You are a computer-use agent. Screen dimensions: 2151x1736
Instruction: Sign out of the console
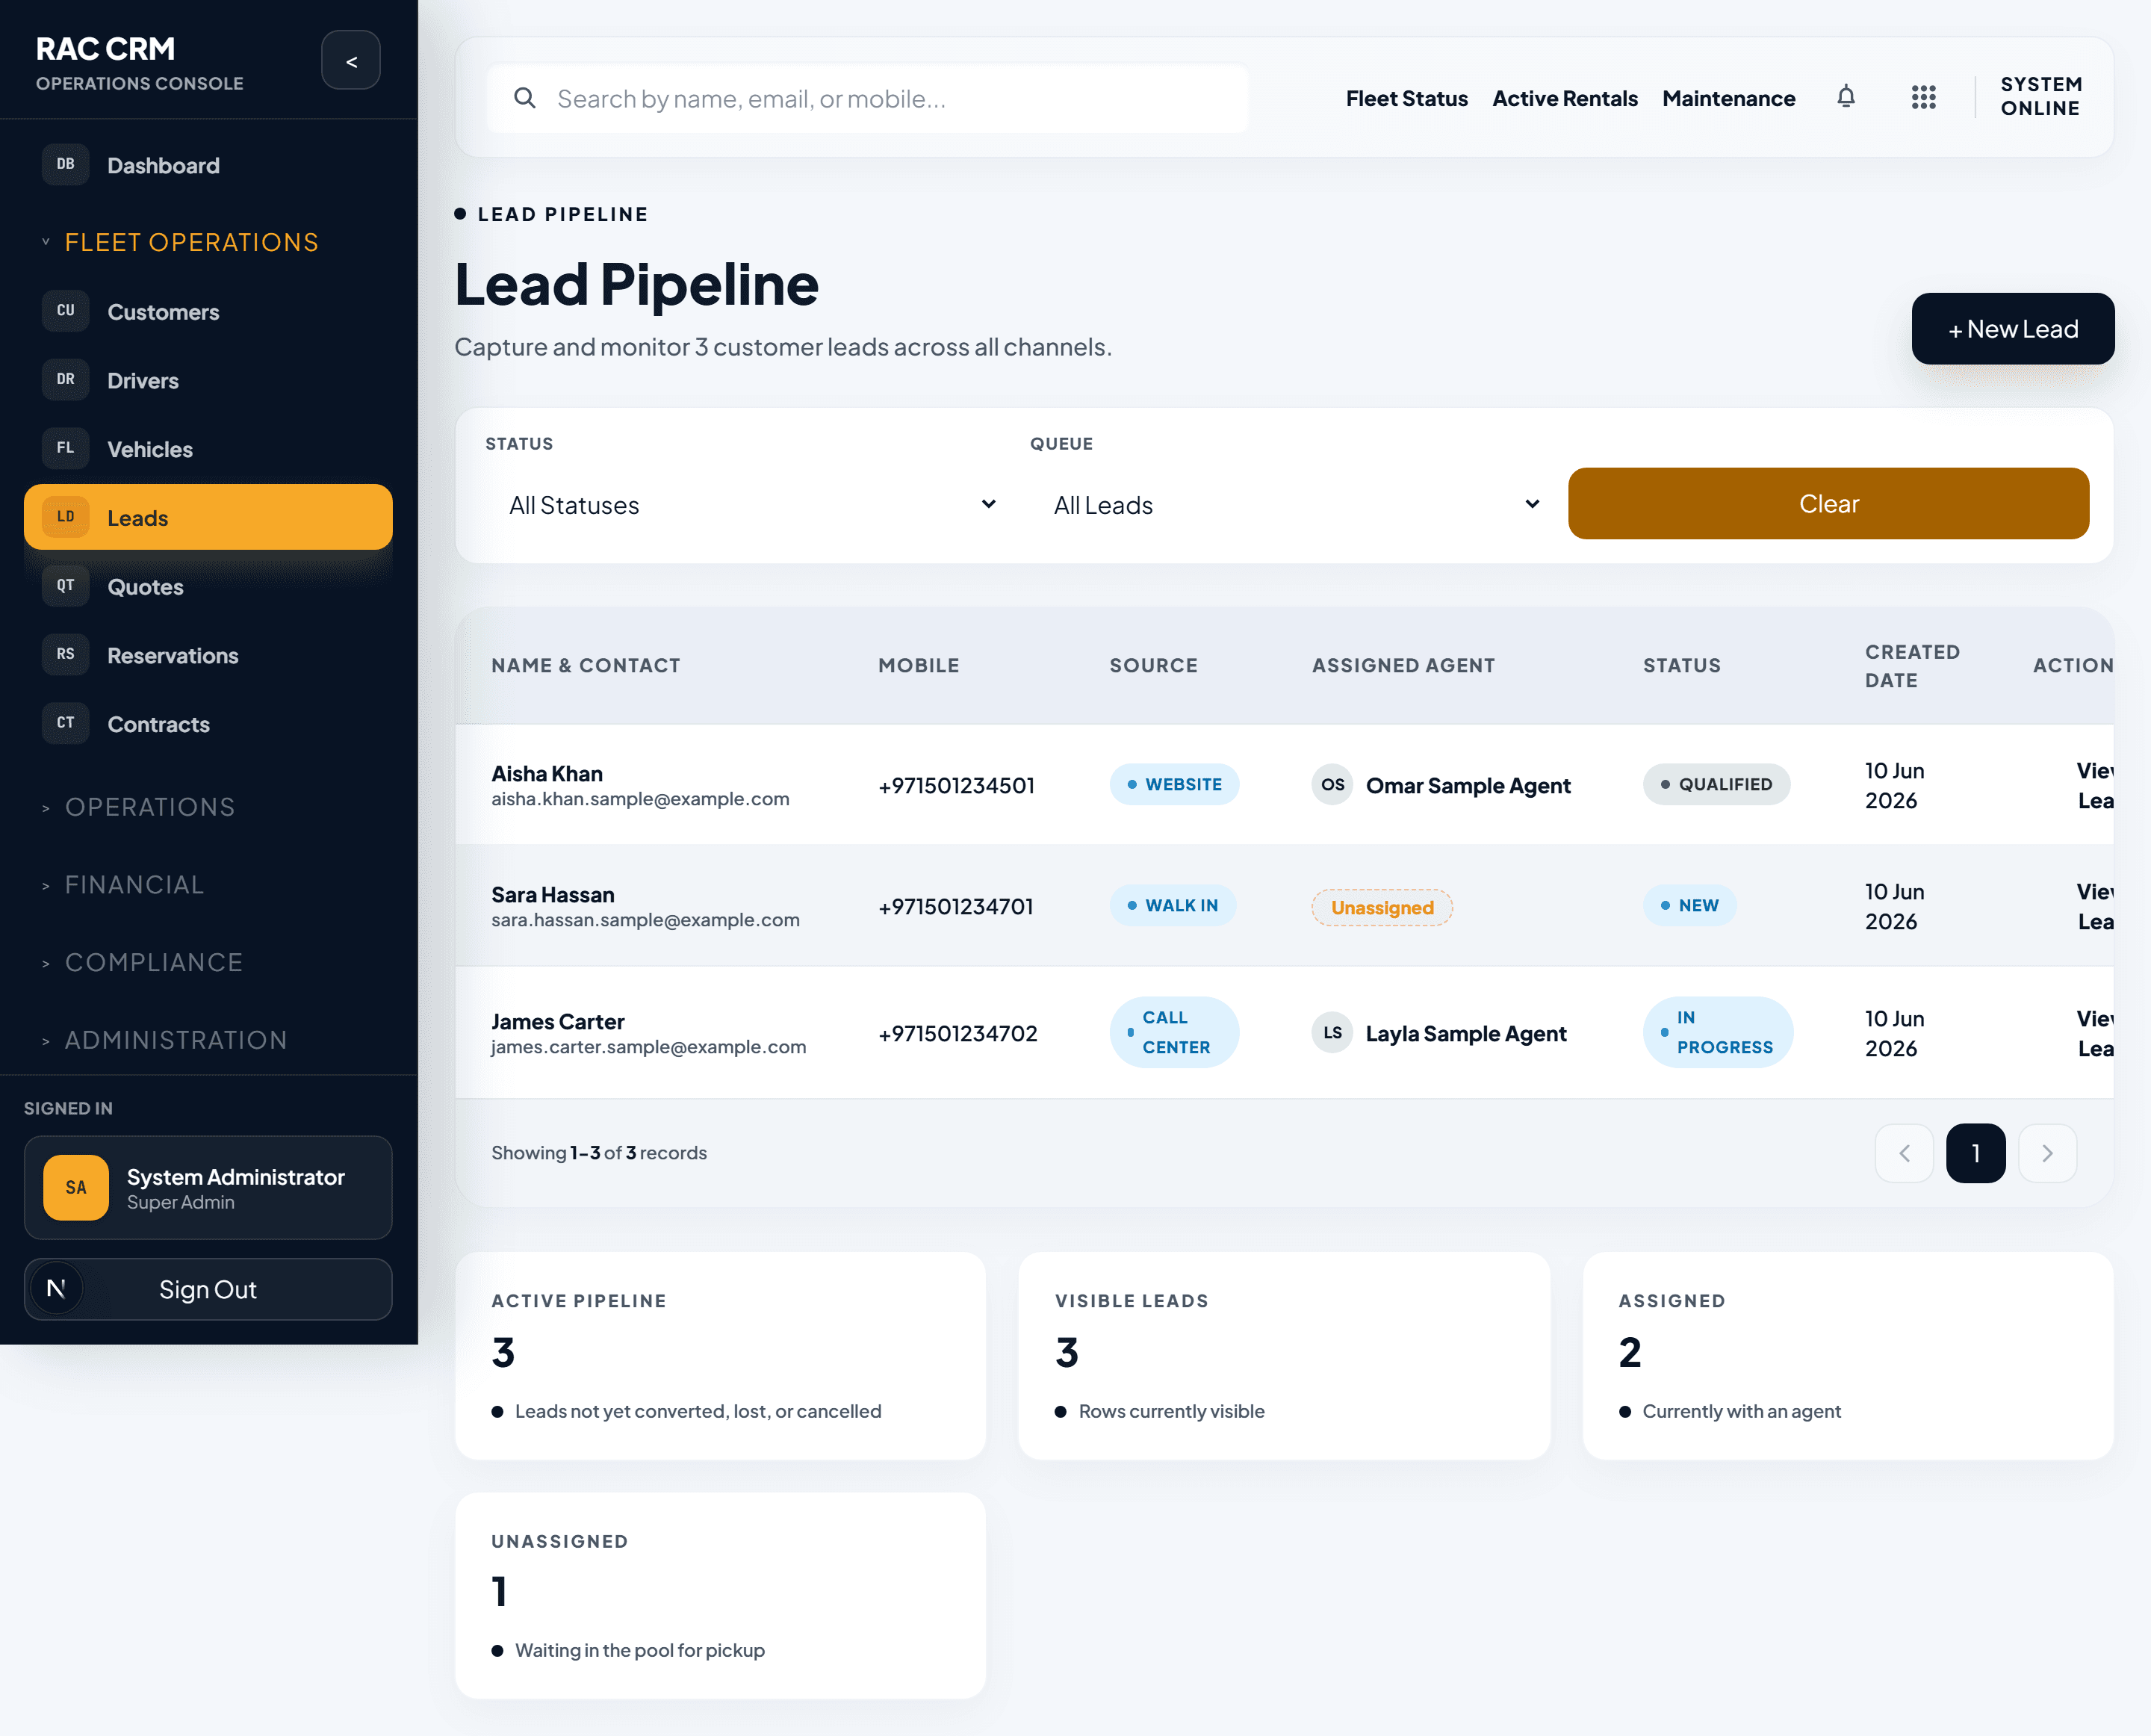(x=208, y=1289)
